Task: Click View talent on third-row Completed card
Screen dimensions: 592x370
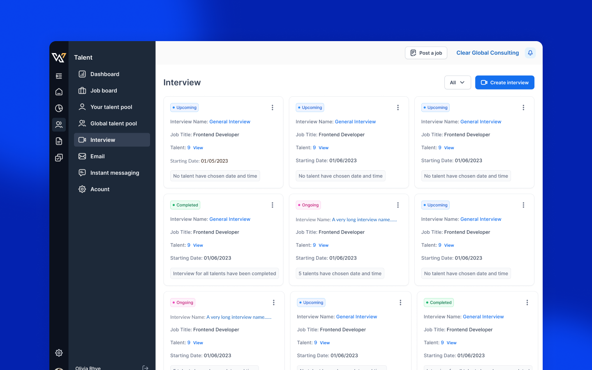Action: point(451,342)
